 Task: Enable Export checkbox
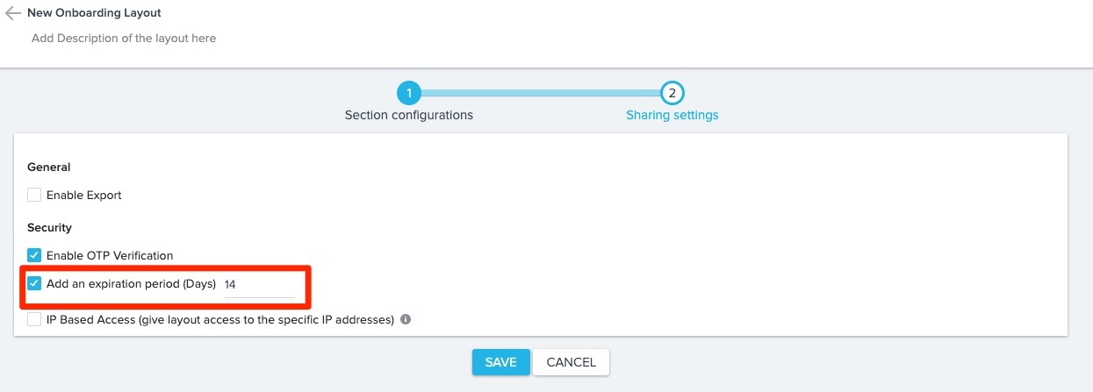pos(34,195)
